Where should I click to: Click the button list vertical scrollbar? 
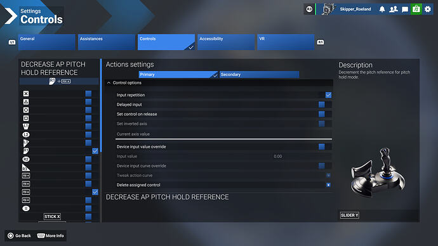pyautogui.click(x=101, y=105)
